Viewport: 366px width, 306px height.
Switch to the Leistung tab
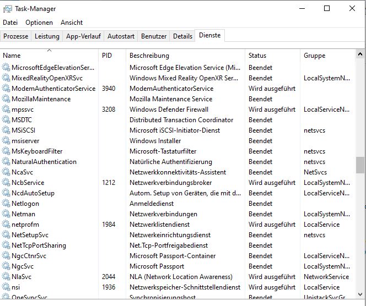click(47, 36)
